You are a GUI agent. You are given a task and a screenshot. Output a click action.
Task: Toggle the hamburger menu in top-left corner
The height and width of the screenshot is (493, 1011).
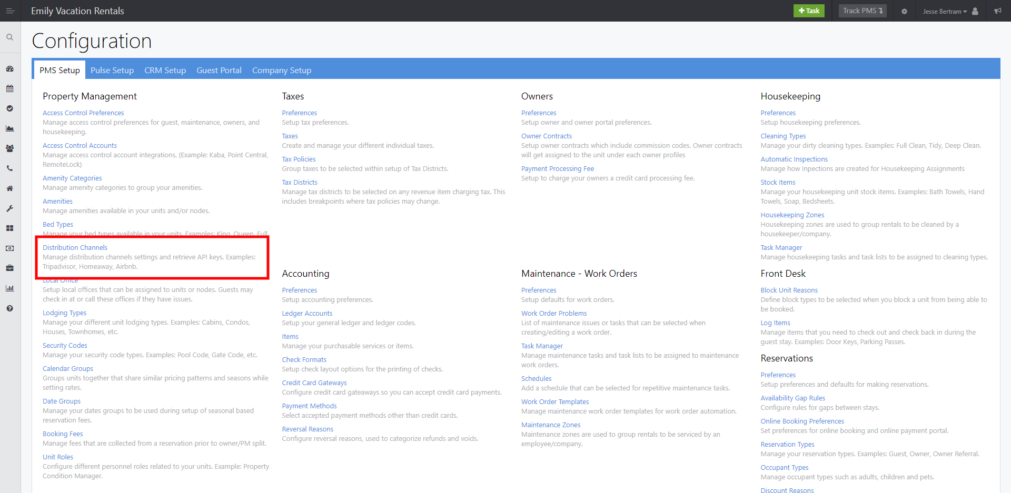pos(10,11)
